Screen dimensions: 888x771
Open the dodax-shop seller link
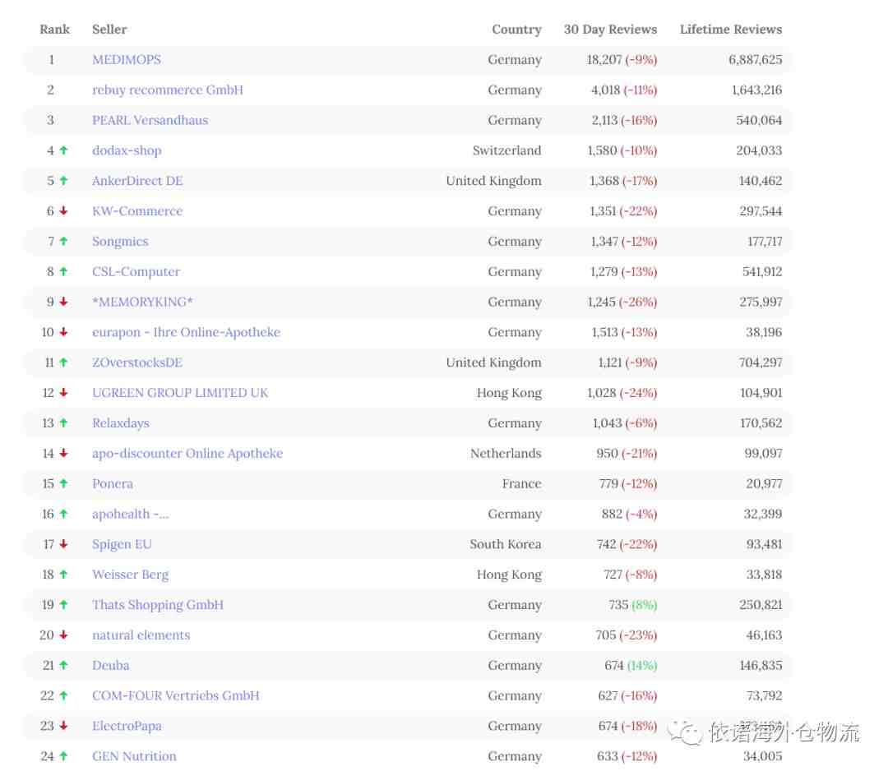tap(127, 150)
